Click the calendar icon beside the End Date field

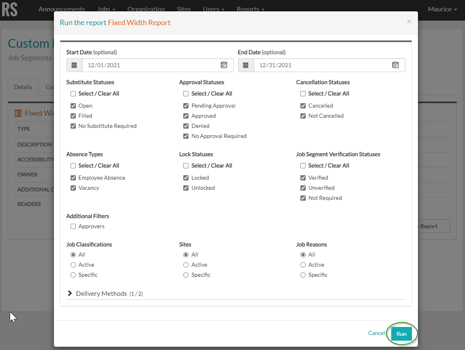coord(246,65)
